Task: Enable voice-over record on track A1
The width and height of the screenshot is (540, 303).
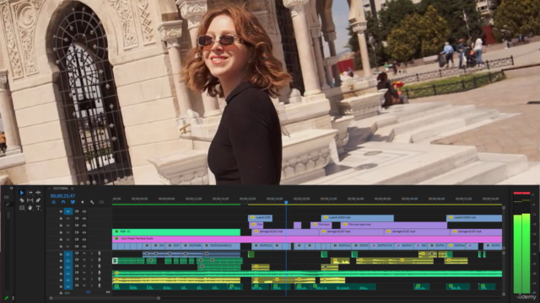Action: [100, 253]
